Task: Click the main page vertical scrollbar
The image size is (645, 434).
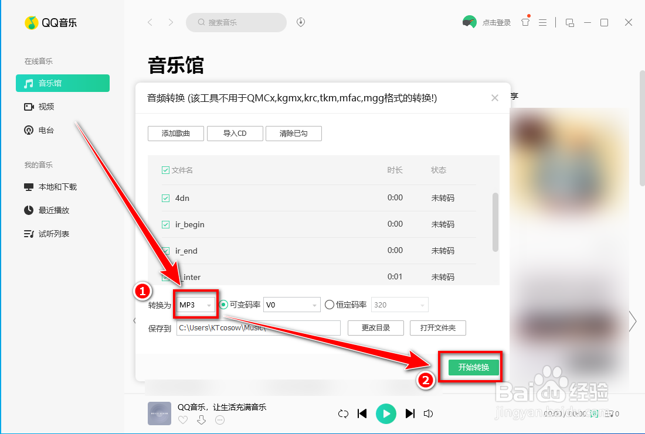Action: pos(642,128)
